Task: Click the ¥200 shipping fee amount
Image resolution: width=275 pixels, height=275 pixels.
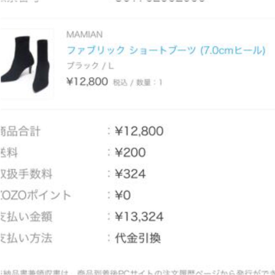Action: (130, 152)
